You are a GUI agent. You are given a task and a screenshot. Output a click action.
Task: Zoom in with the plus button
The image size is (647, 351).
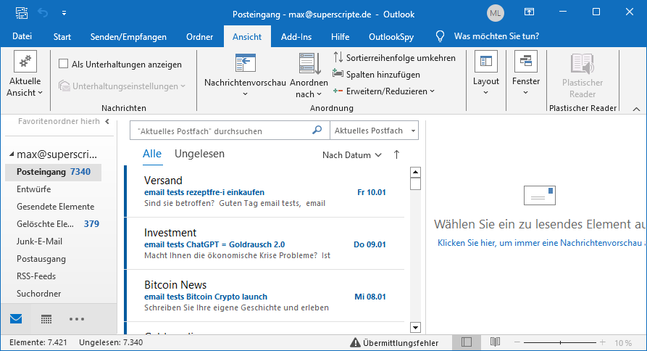(602, 342)
